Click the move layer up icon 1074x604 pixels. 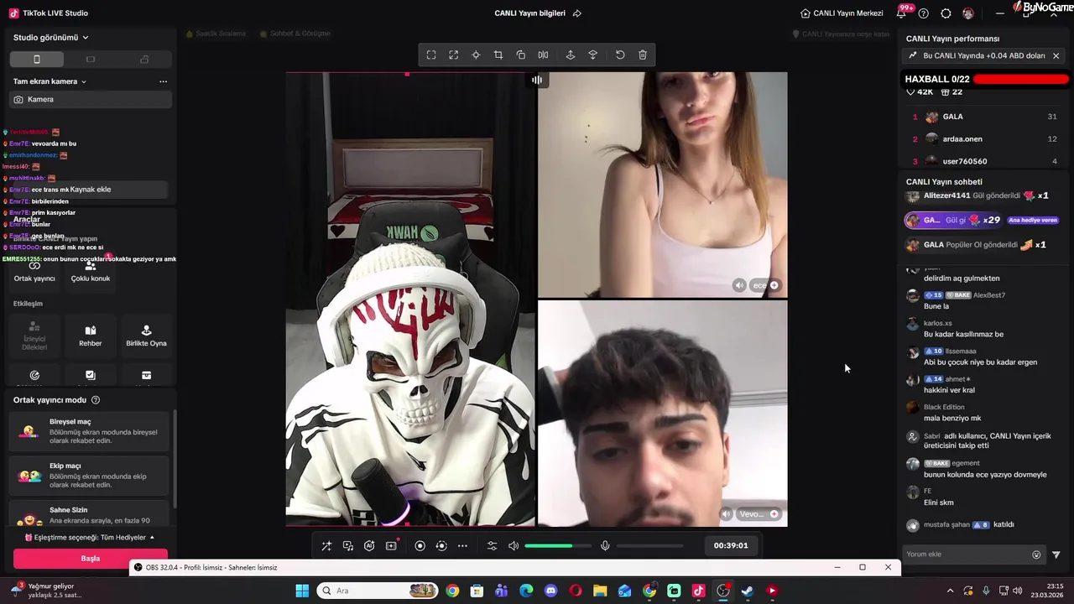(571, 55)
